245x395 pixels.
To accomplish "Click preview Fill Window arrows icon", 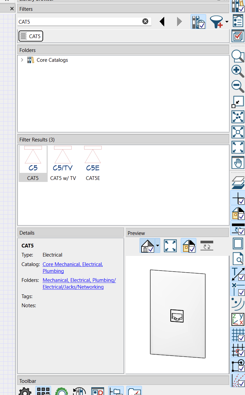I will pos(170,246).
